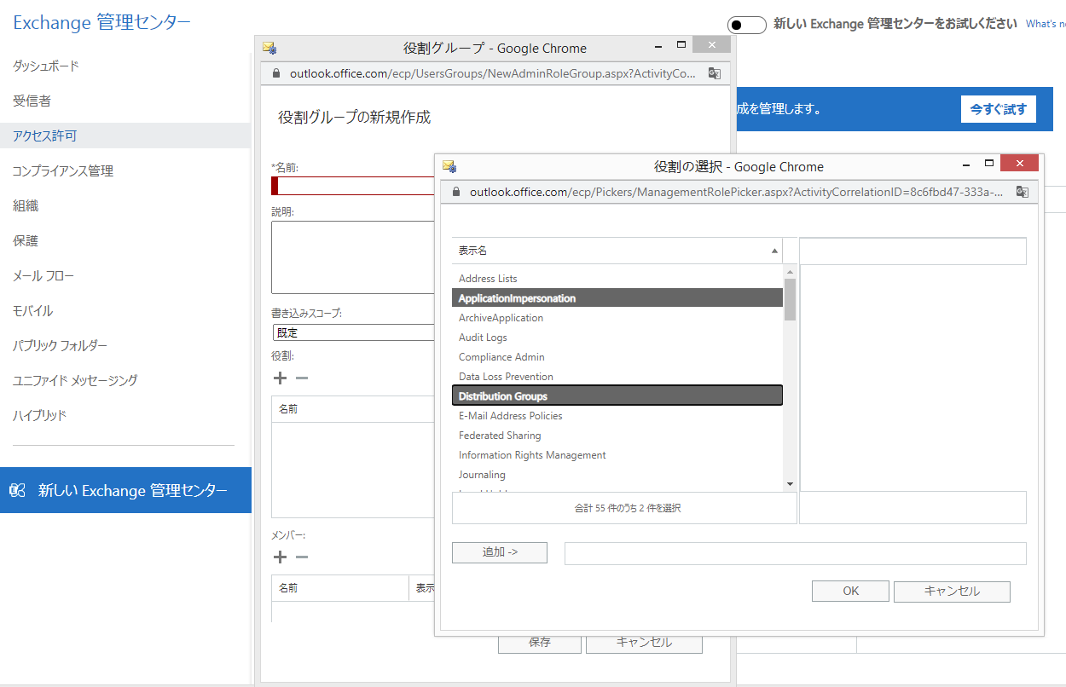
Task: Select the Information Rights Management role
Action: (617, 455)
